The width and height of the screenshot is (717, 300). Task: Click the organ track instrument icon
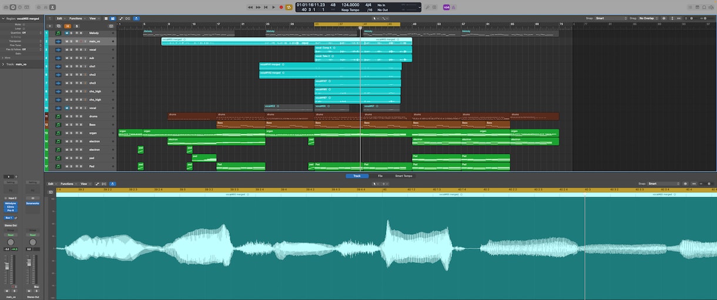click(58, 133)
